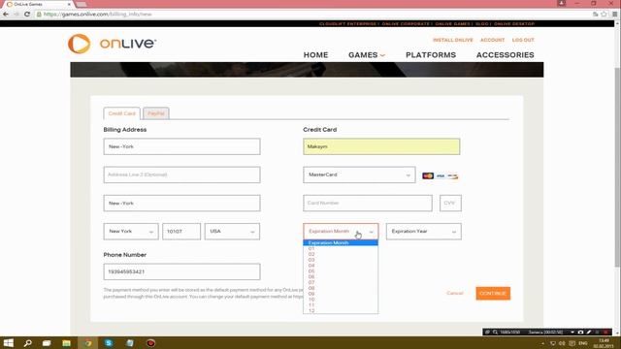This screenshot has width=621, height=349.
Task: Click the Phone Number field
Action: pos(181,271)
